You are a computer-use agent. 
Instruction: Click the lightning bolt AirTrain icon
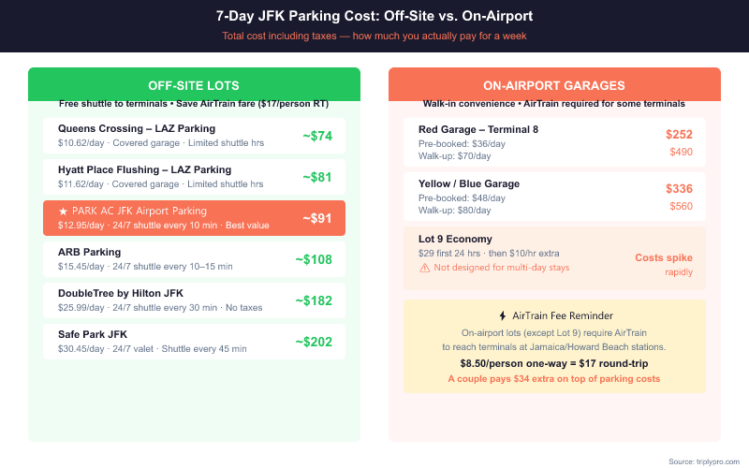click(x=503, y=315)
